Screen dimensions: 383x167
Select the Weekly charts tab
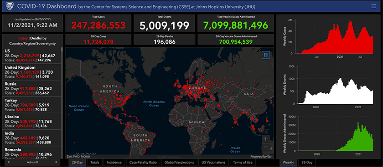[288, 162]
